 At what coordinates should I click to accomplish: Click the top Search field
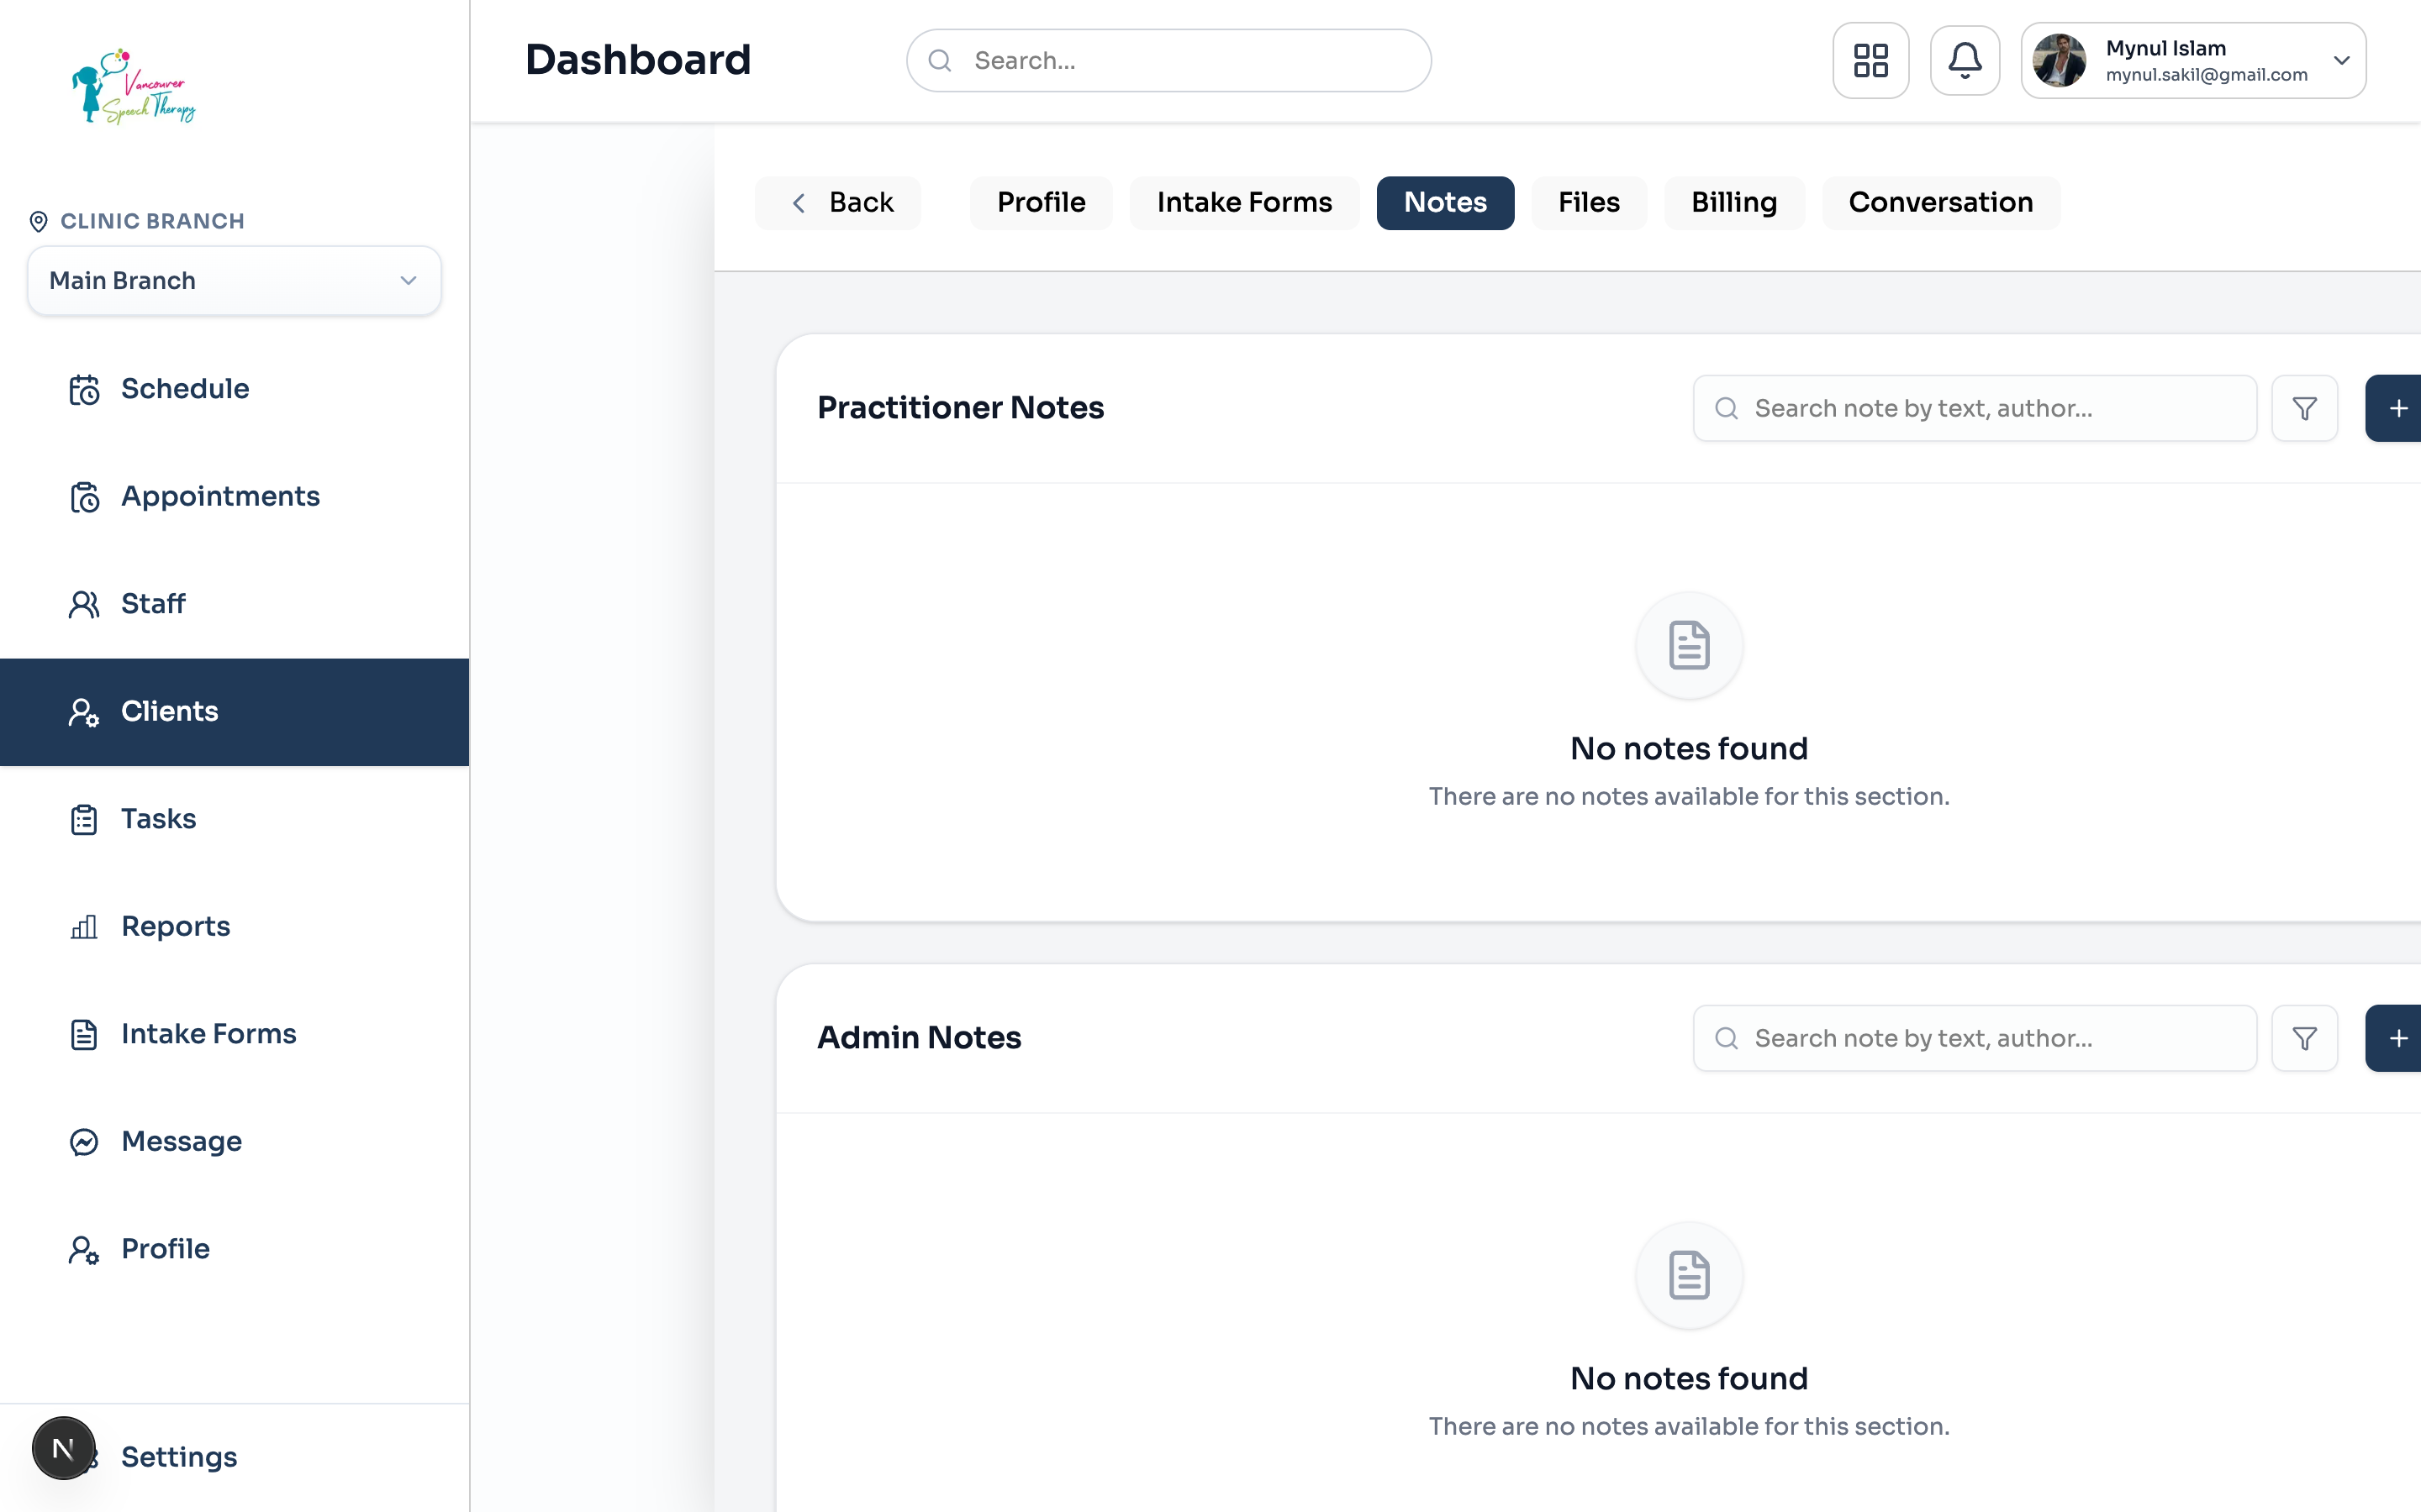pos(1168,61)
